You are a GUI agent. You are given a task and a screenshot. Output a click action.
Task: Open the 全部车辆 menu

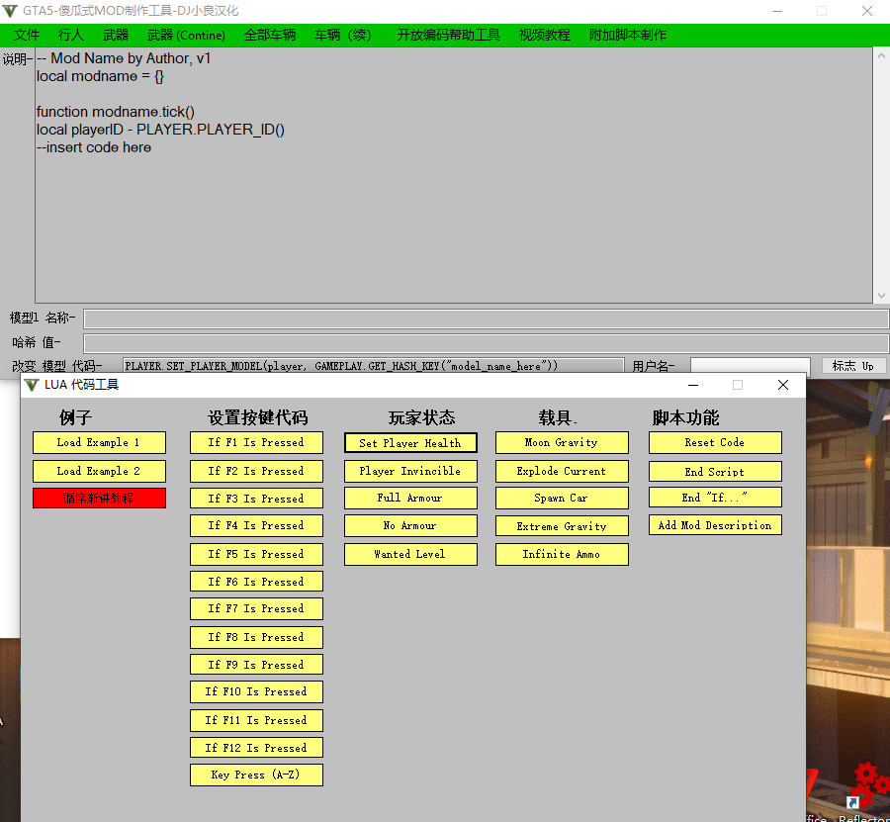pyautogui.click(x=270, y=35)
